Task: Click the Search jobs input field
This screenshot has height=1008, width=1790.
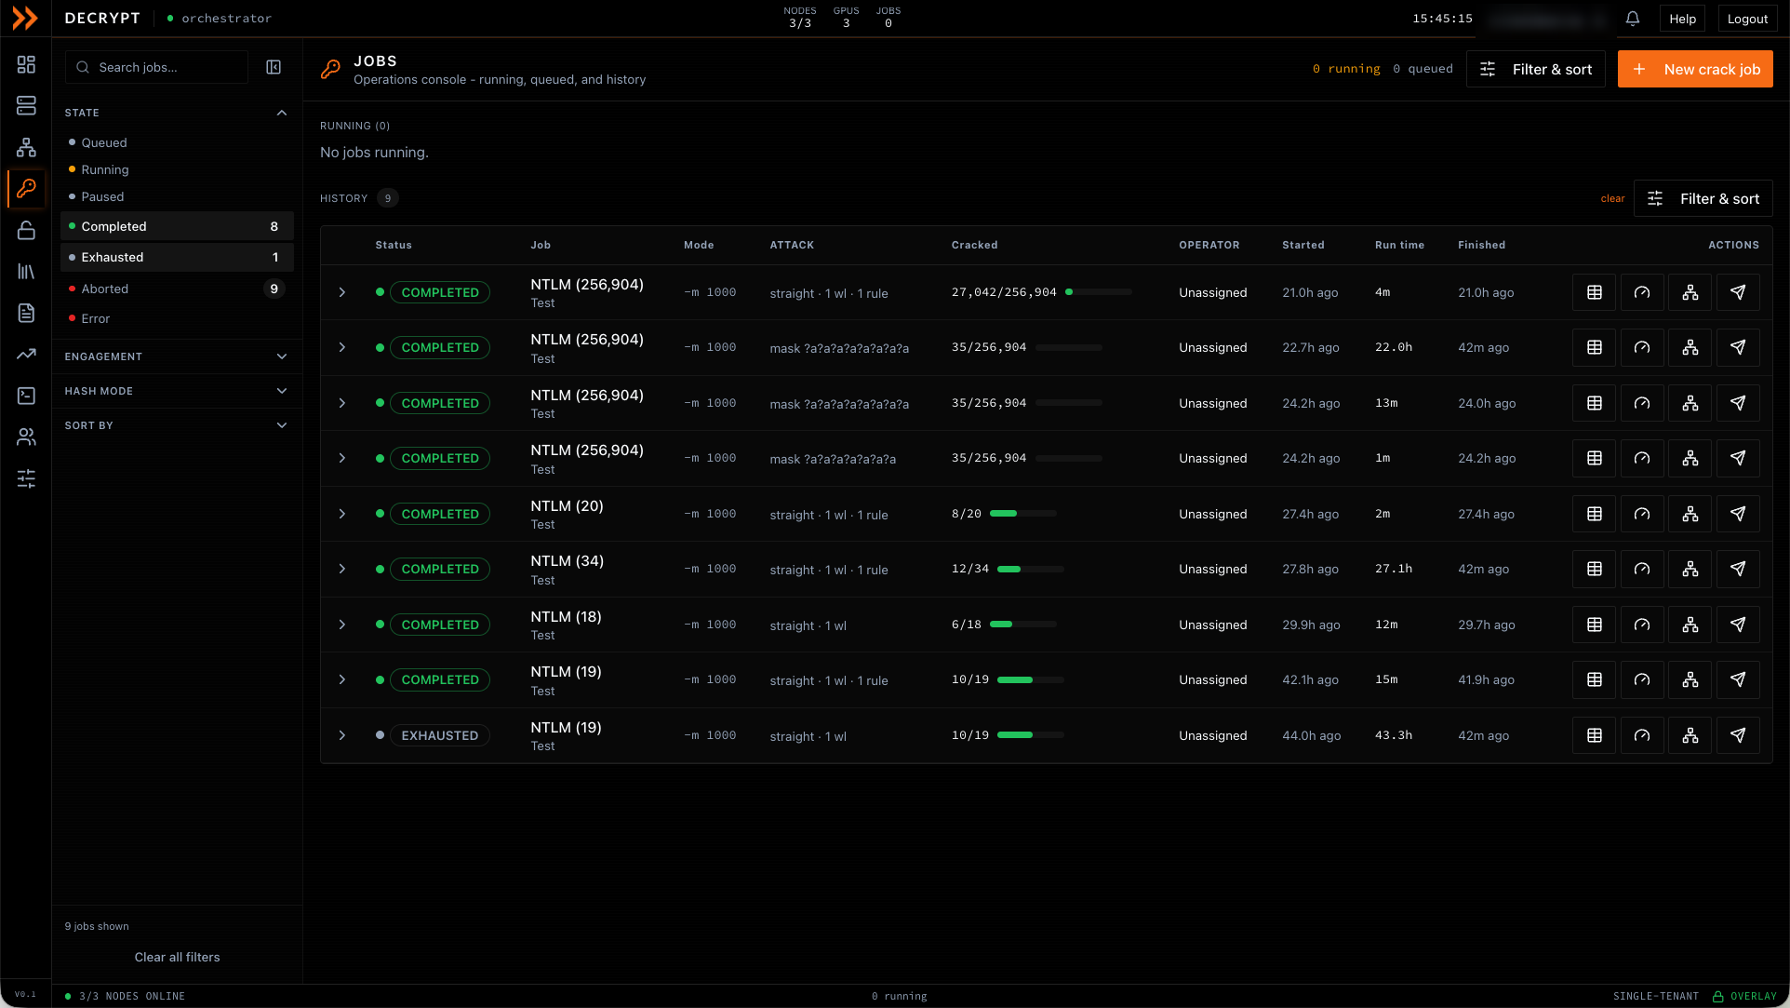Action: click(157, 67)
